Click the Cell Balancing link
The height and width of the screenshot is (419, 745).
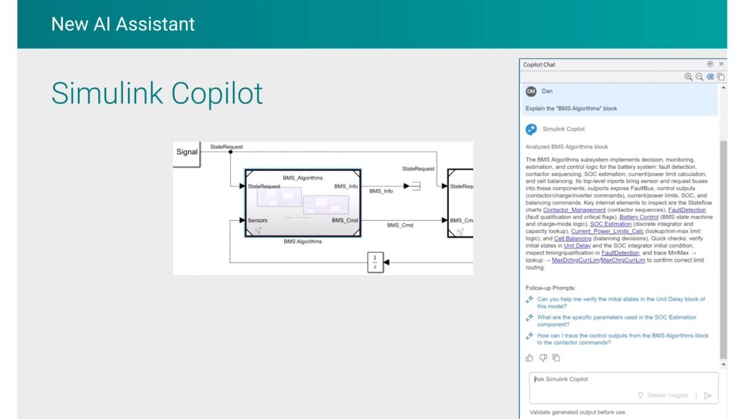click(x=573, y=239)
